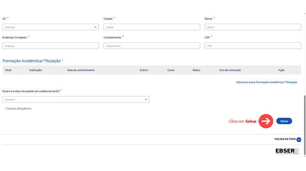Click the blue Salvar button
306x171 pixels.
pos(284,121)
